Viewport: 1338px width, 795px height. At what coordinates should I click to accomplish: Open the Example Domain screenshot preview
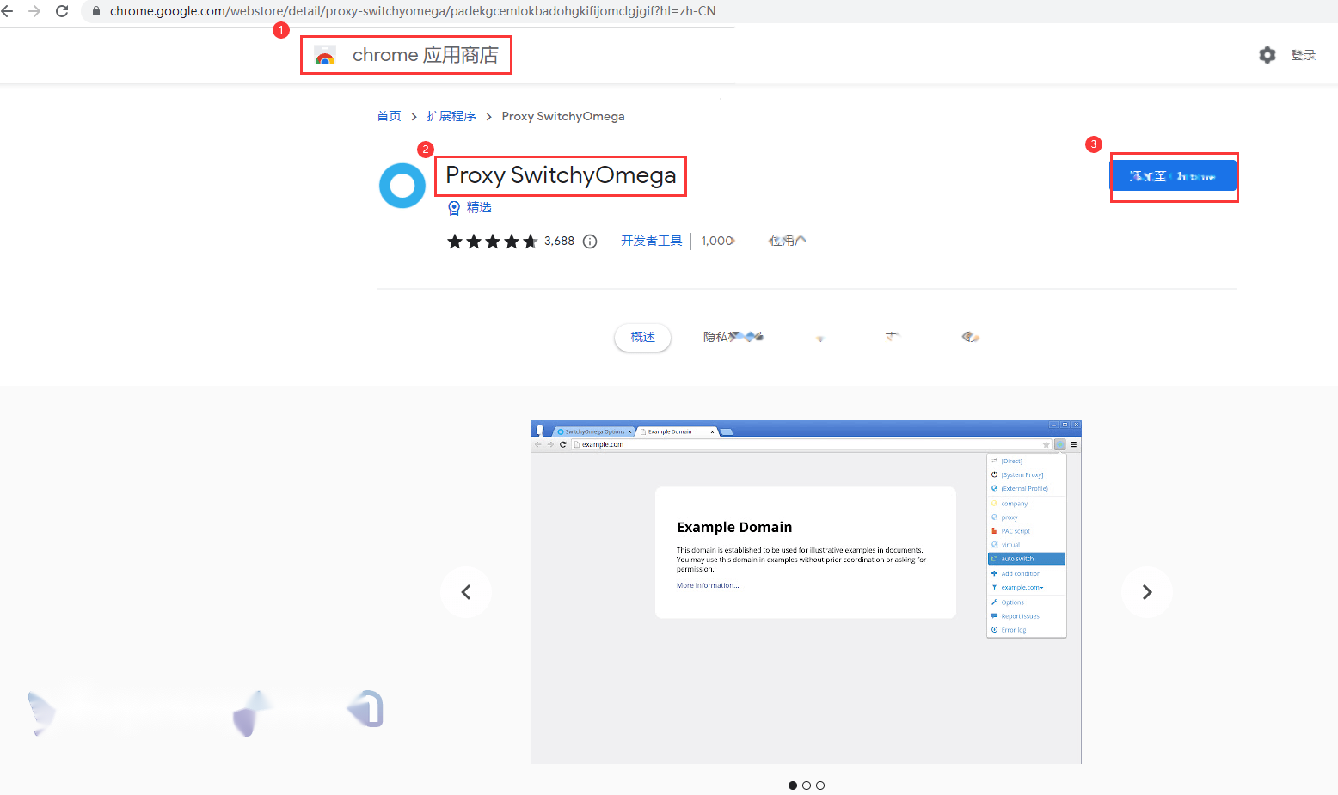807,592
